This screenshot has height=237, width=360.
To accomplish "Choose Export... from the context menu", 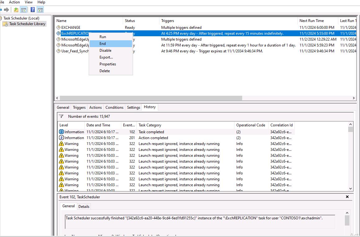I will (111, 57).
